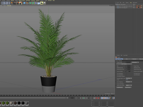
Task: Jump to the next keyframe
Action: tap(88, 98)
